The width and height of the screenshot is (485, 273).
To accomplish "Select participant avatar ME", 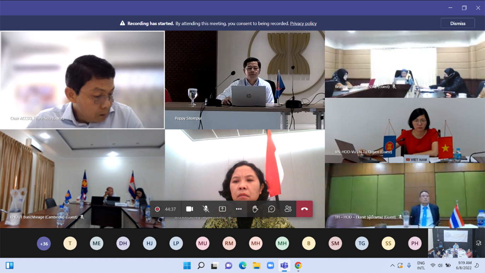I will coord(97,243).
